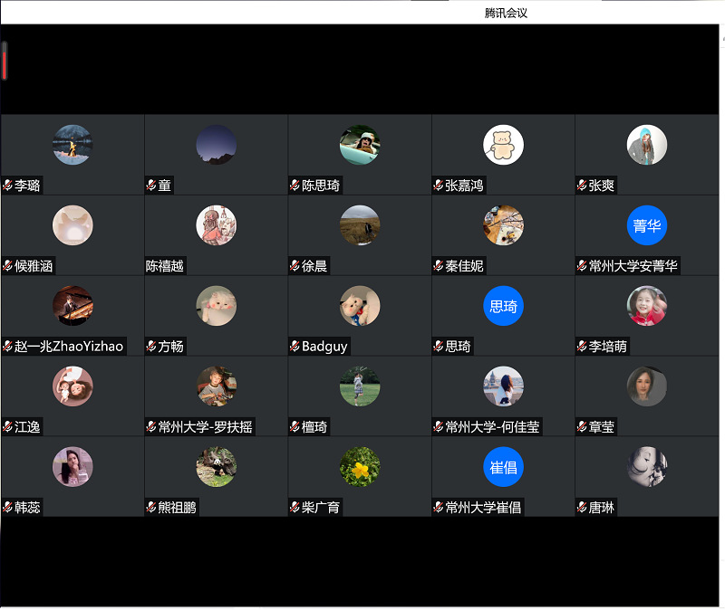Click the red audio level indicator bar
725x610 pixels.
pos(5,64)
